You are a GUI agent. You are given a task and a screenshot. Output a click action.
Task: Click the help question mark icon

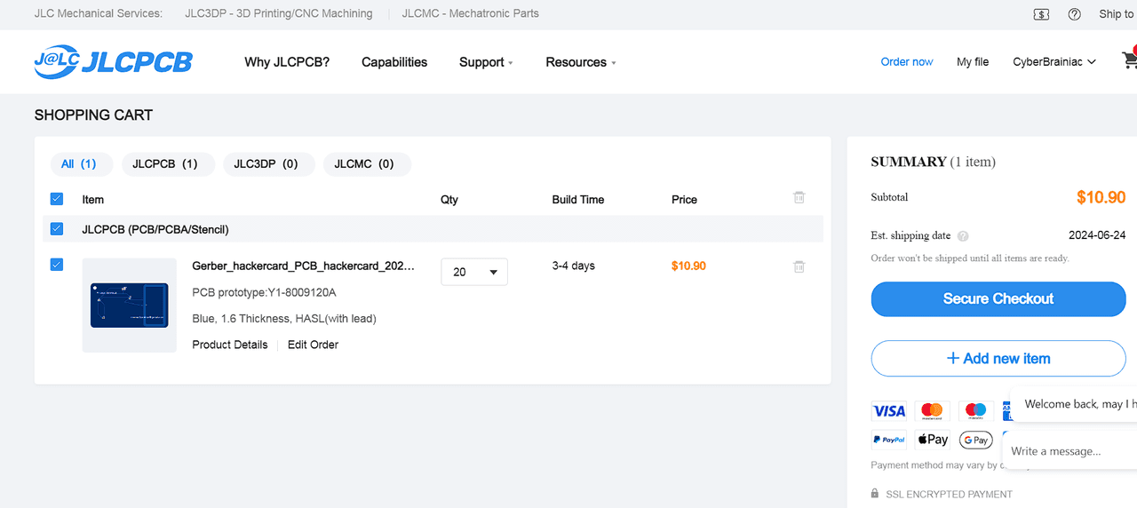[x=1075, y=14]
